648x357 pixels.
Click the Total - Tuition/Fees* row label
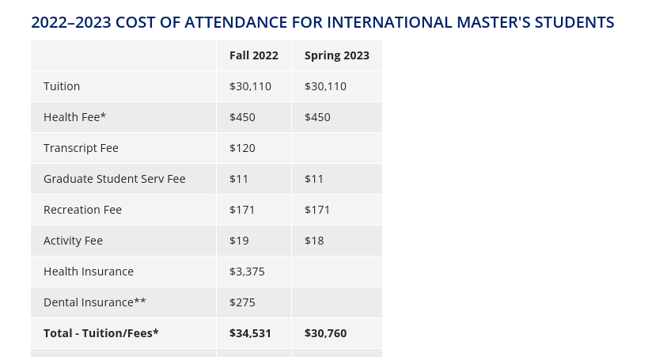tap(101, 333)
